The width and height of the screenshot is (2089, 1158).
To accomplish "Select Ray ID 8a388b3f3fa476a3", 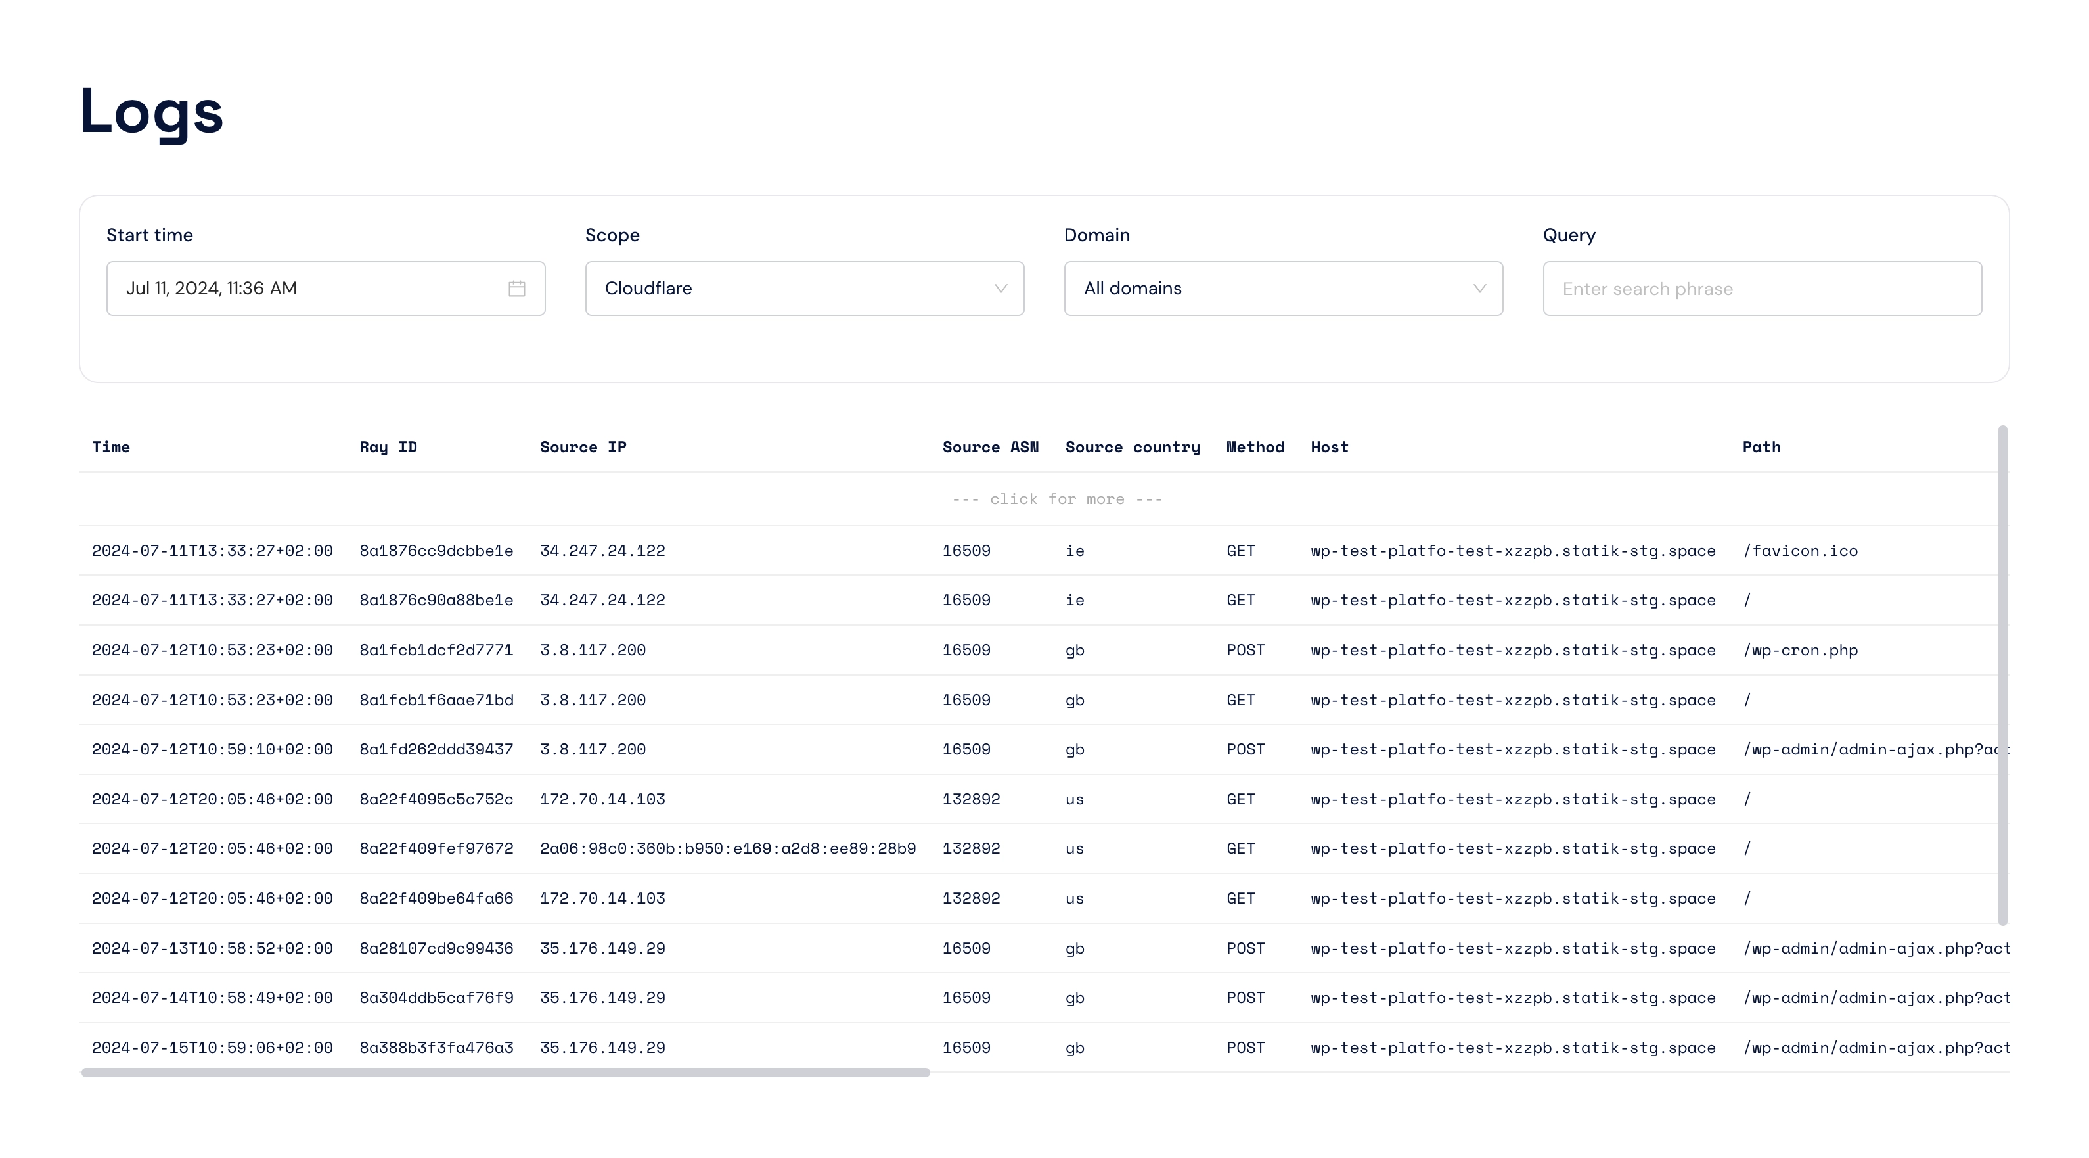I will pyautogui.click(x=436, y=1047).
